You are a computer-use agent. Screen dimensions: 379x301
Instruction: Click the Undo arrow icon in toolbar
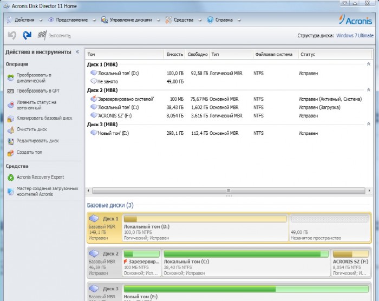(12, 36)
